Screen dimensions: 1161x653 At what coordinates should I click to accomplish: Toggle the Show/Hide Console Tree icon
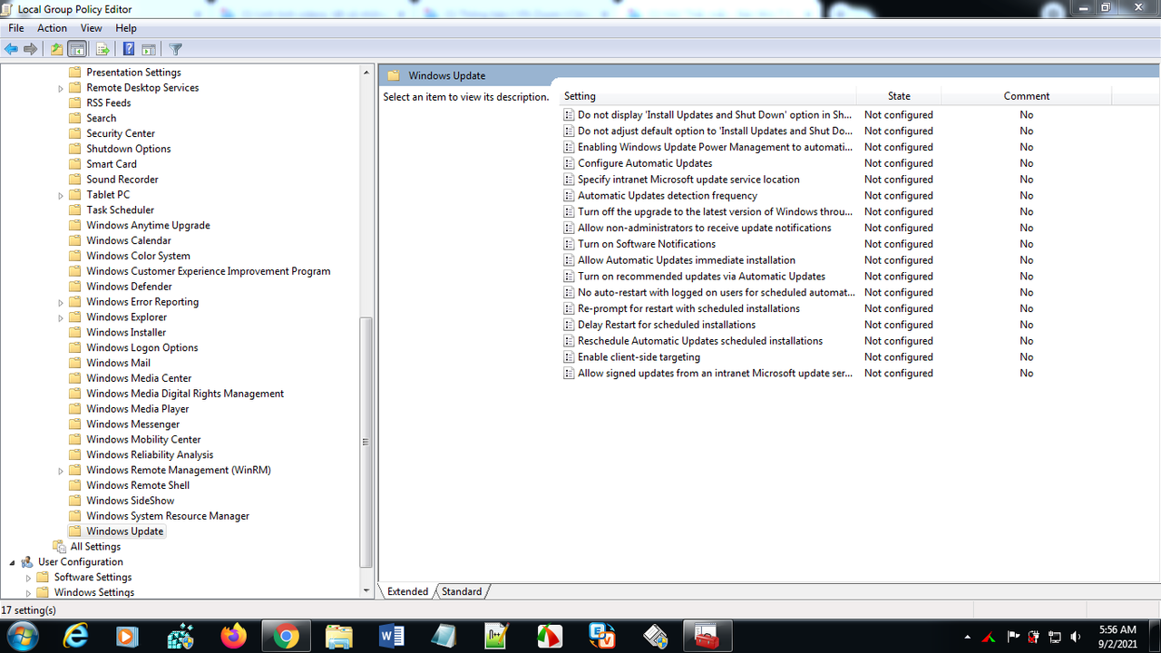(x=77, y=49)
